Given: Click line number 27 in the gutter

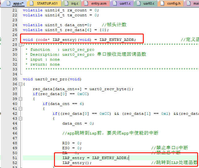Looking at the screenshot, I should pos(15,40).
